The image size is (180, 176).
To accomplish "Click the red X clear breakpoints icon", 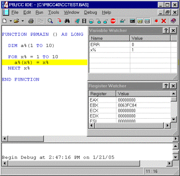I will coord(163,21).
